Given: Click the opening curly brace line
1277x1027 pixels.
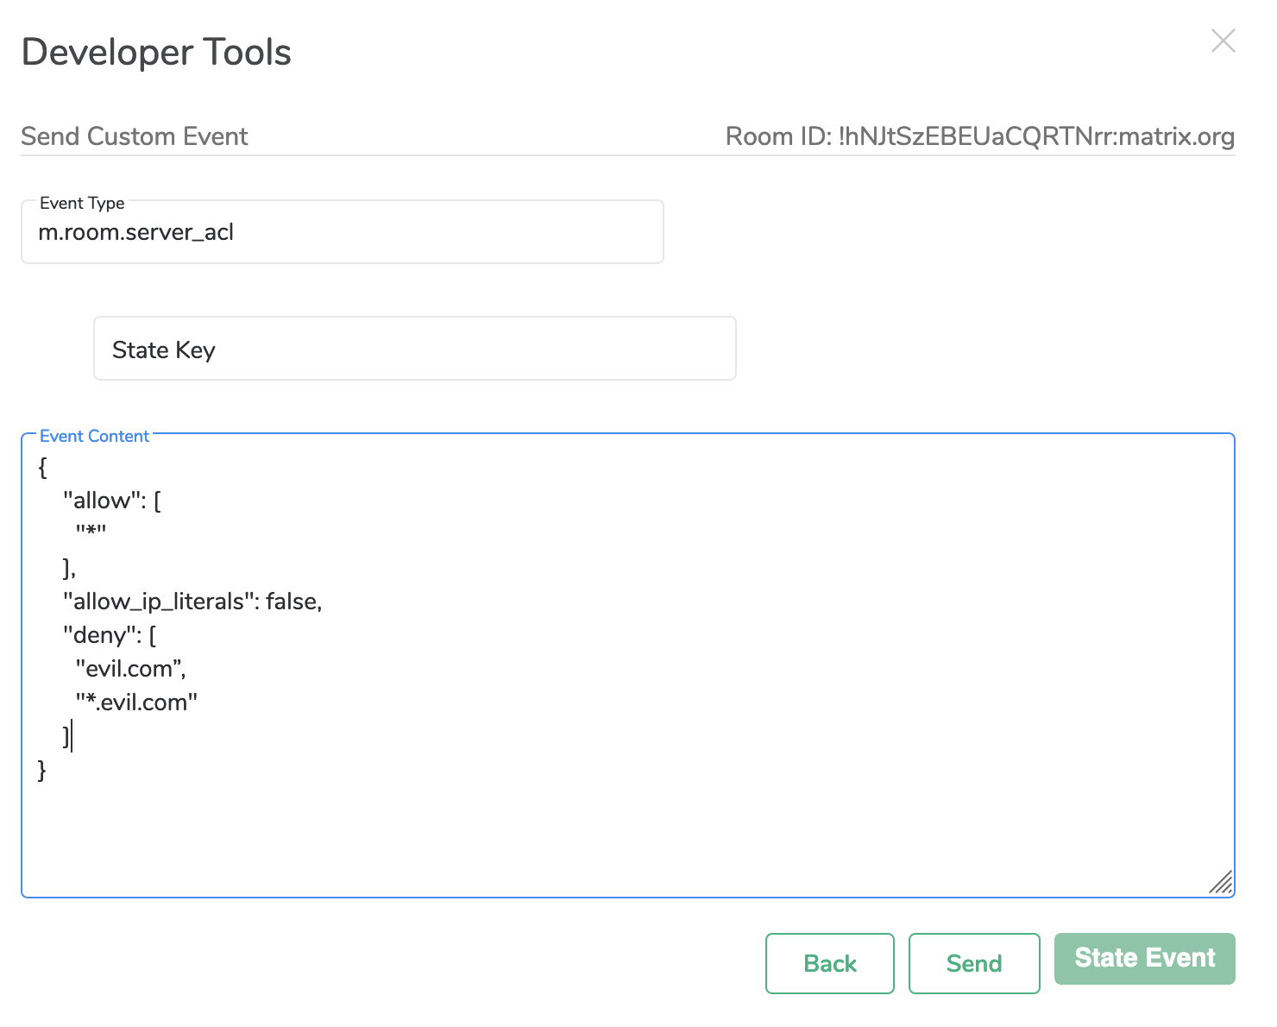Looking at the screenshot, I should click(x=43, y=468).
